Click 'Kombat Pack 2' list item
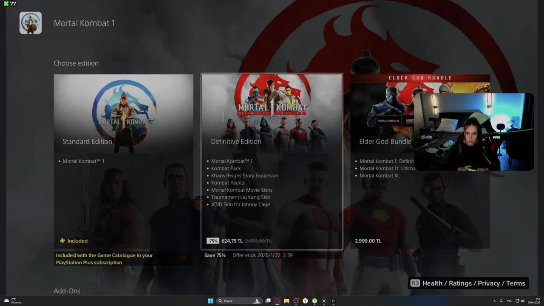Screen dimensions: 544x306 [228, 183]
